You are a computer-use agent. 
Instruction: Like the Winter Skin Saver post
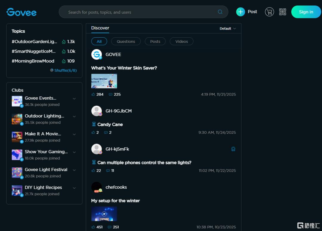[93, 94]
